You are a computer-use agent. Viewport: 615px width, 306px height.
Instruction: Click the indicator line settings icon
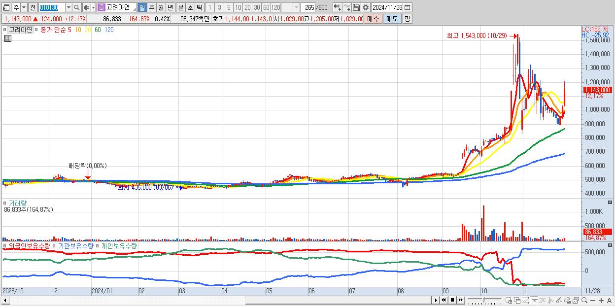click(347, 8)
